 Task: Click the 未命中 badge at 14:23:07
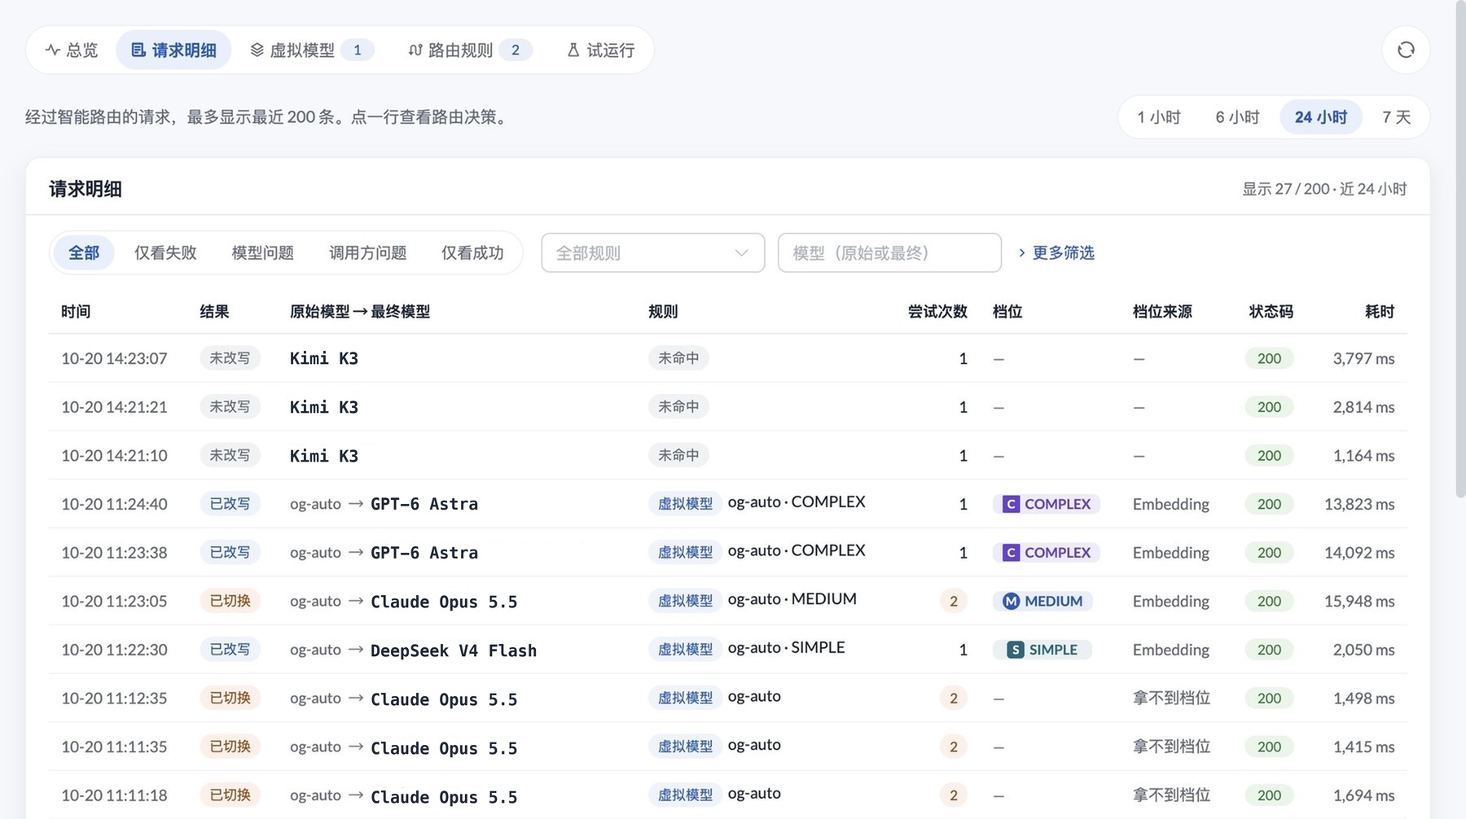tap(678, 358)
